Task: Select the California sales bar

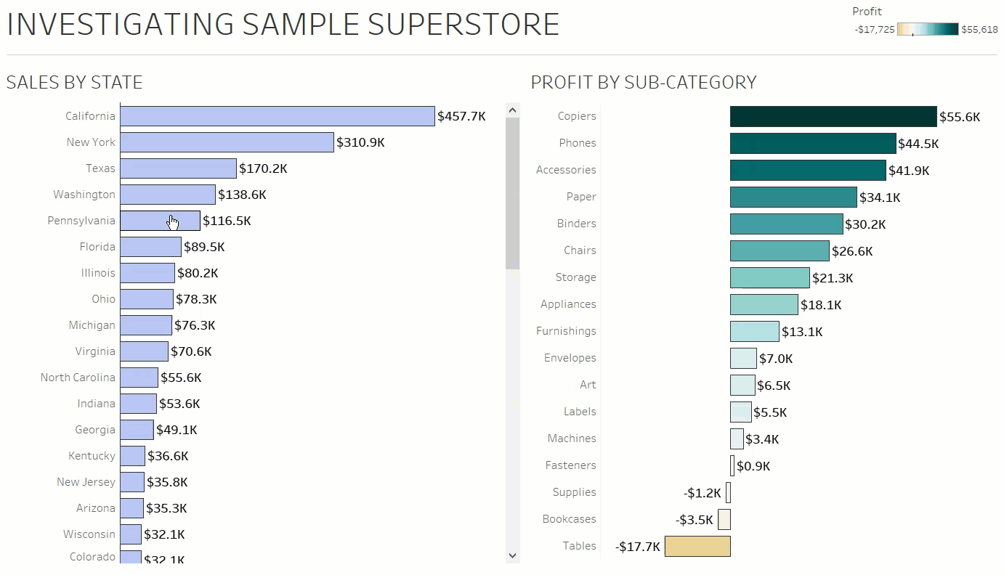Action: [276, 115]
